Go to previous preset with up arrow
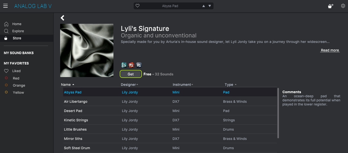Screen dimensions: 348x153 pyautogui.click(x=203, y=6)
